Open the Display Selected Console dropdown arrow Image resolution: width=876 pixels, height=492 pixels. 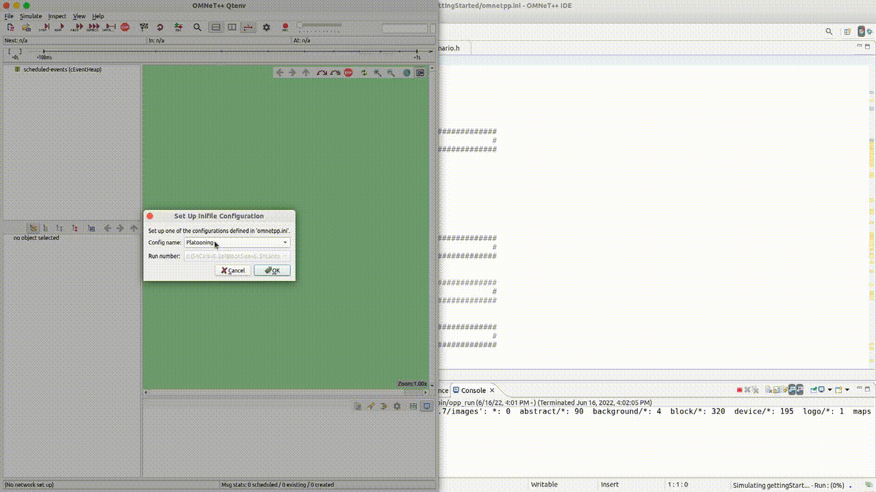pos(829,391)
